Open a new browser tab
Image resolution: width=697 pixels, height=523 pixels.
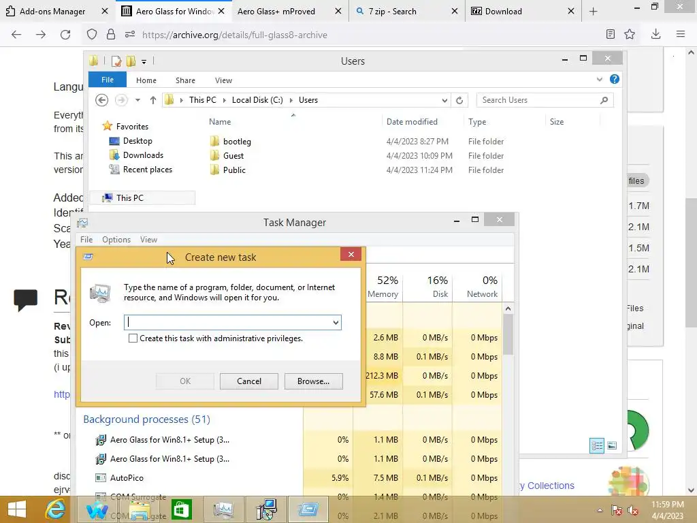click(593, 12)
